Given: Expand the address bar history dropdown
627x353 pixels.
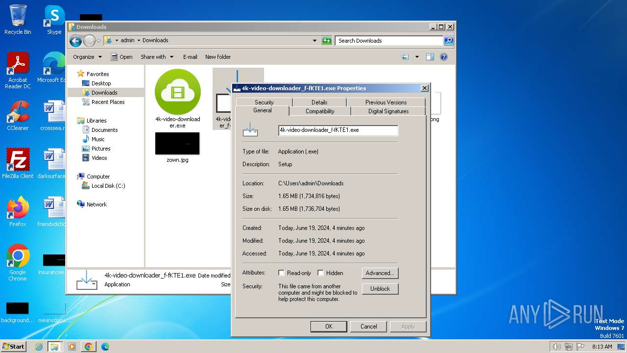Looking at the screenshot, I should [x=314, y=41].
